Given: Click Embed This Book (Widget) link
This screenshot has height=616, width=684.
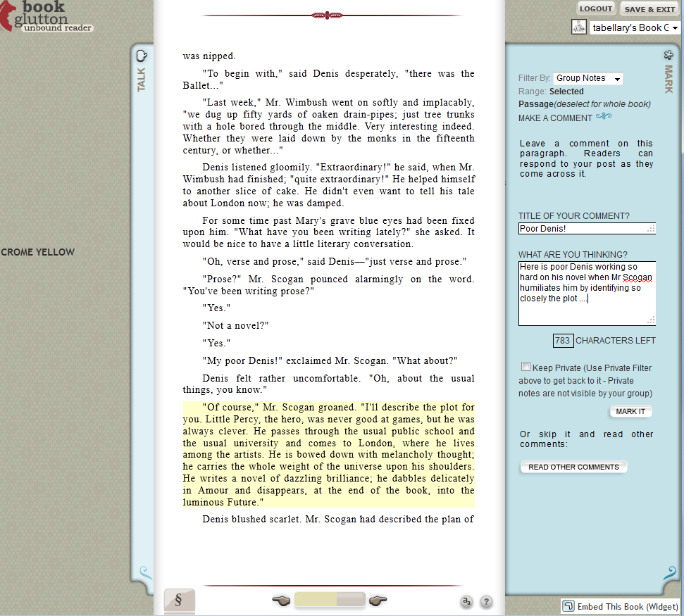Looking at the screenshot, I should 628,606.
